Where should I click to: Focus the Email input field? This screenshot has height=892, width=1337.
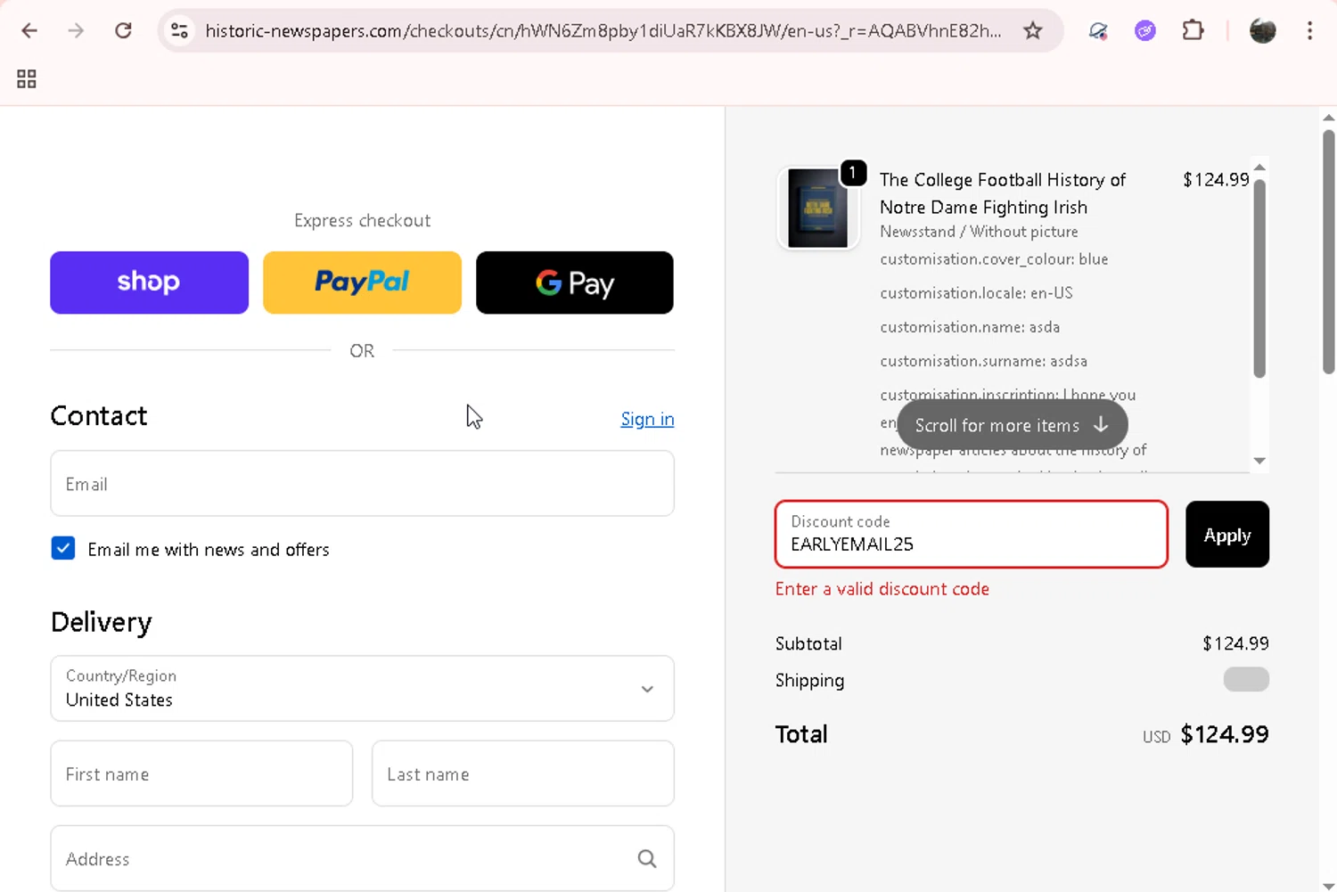point(362,484)
